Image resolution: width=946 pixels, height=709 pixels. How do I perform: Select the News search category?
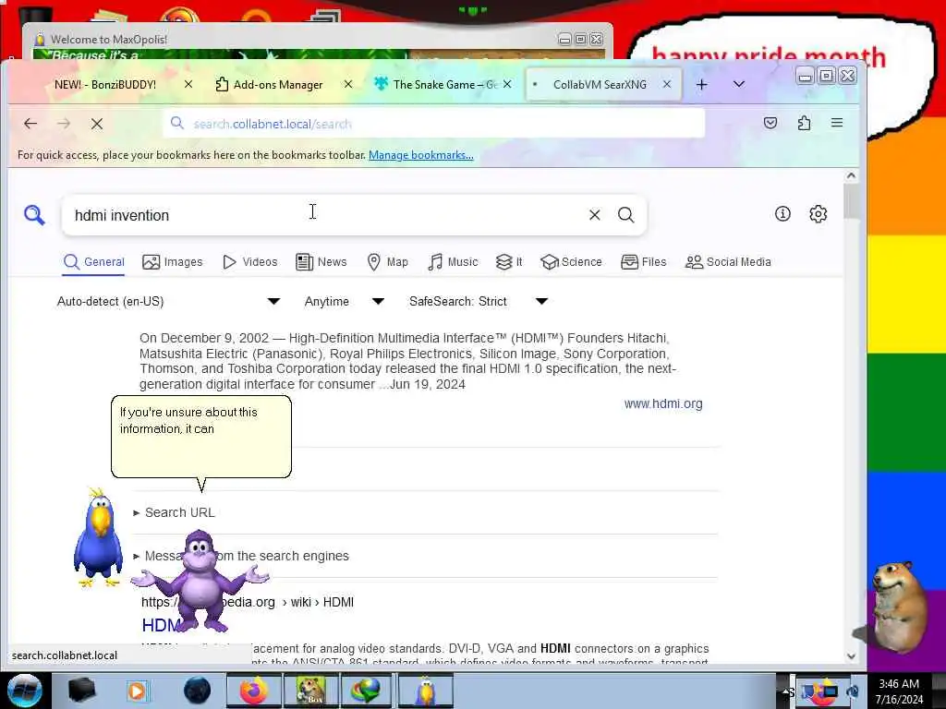[321, 262]
